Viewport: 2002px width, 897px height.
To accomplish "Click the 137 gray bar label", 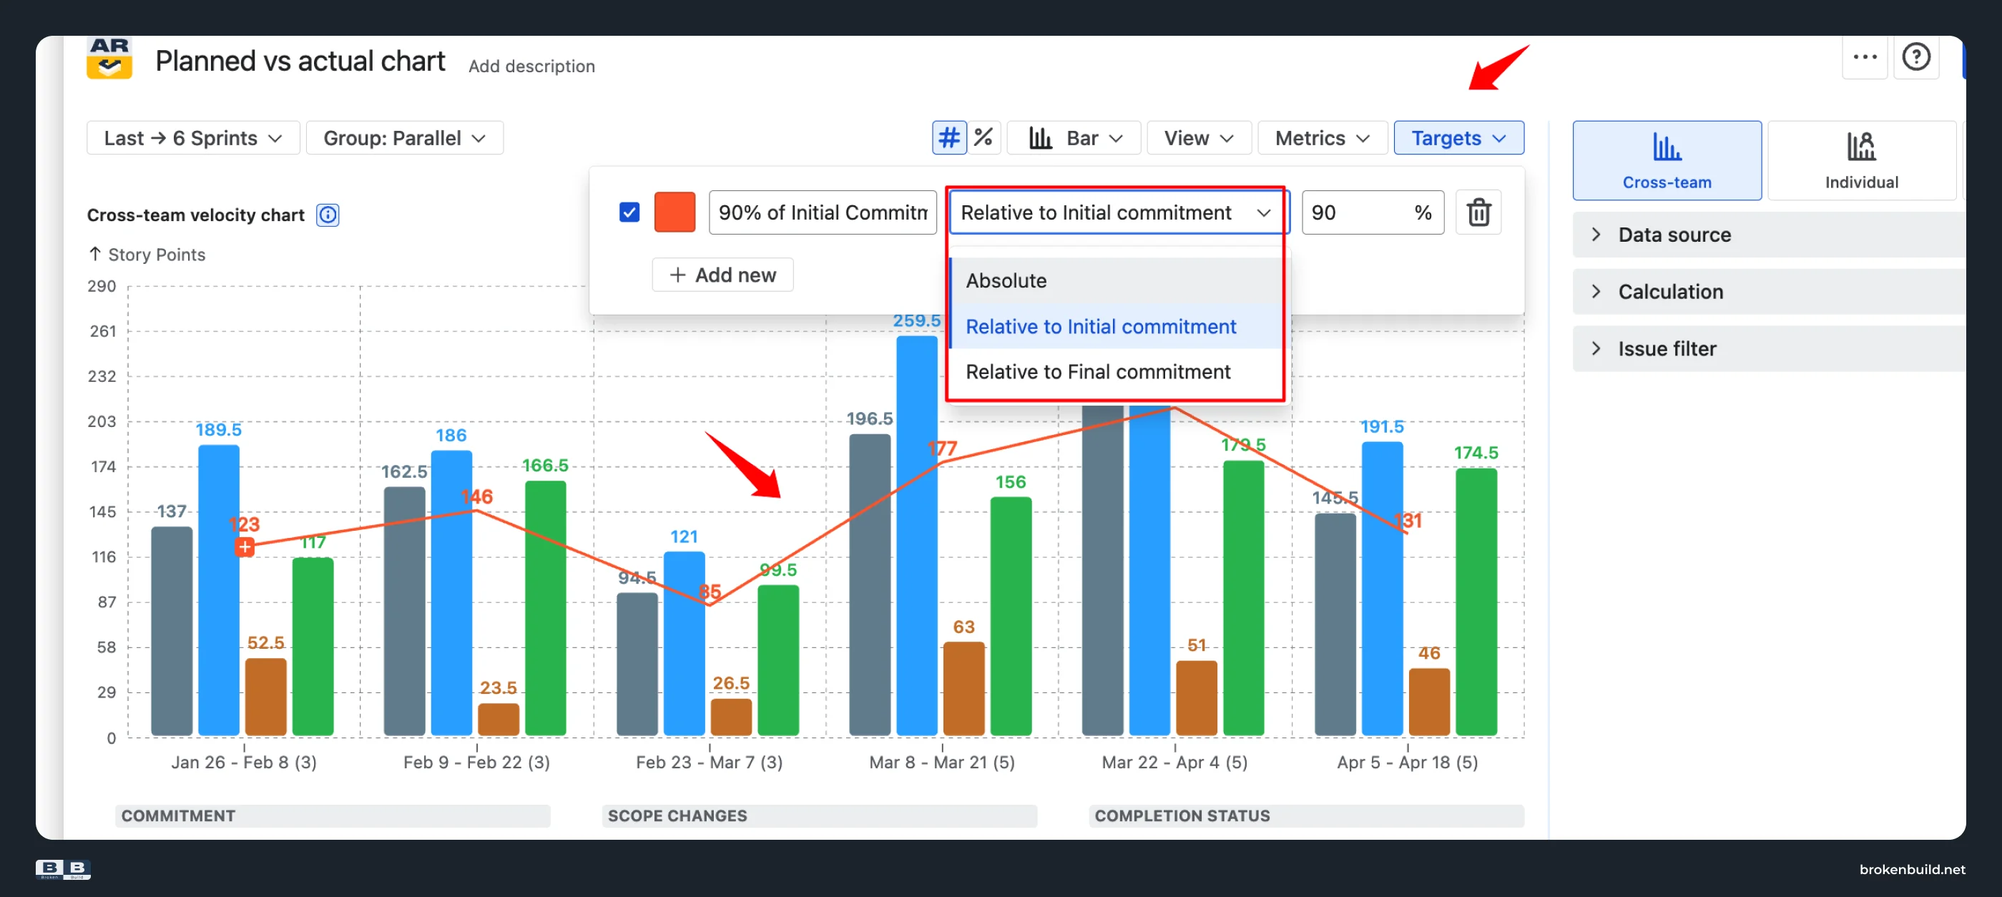I will [x=172, y=511].
